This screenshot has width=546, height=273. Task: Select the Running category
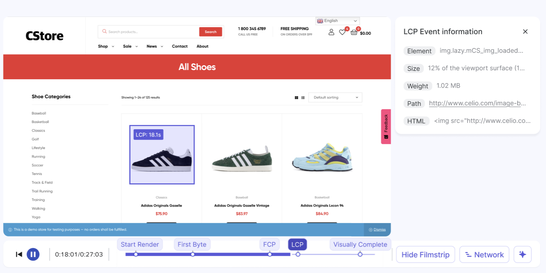point(39,156)
